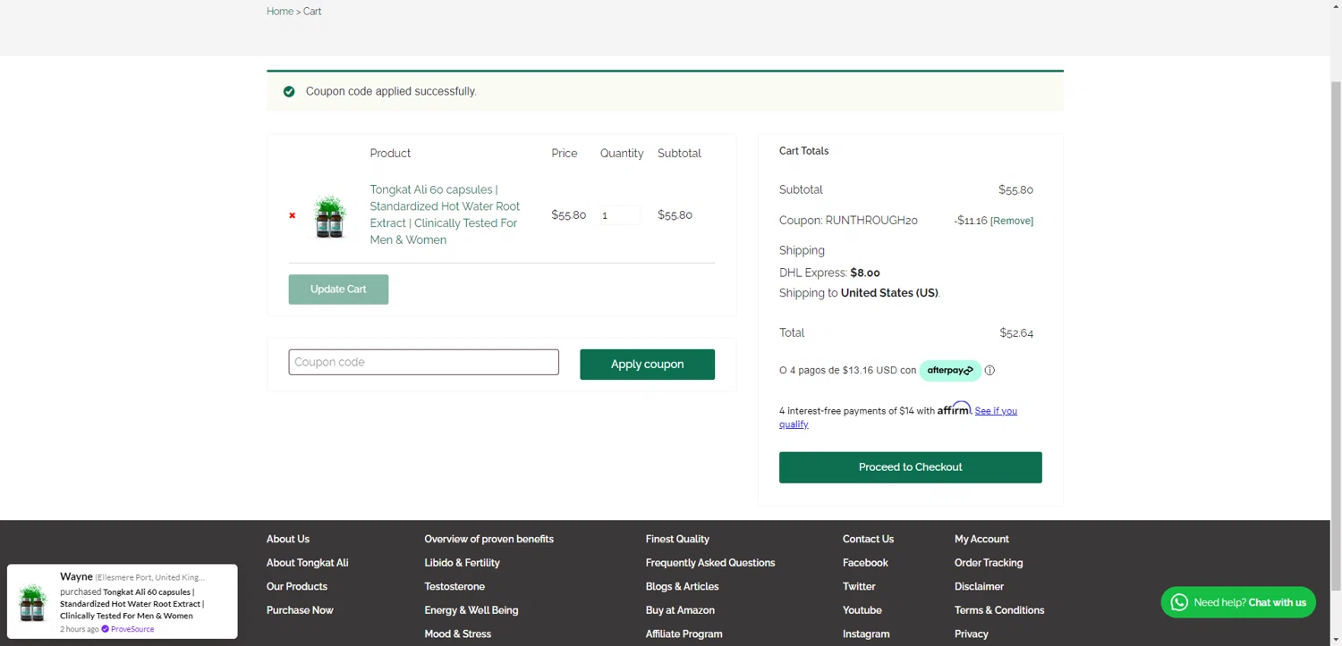The width and height of the screenshot is (1342, 646).
Task: Remove Tongkat Ali item with red X
Action: point(292,215)
